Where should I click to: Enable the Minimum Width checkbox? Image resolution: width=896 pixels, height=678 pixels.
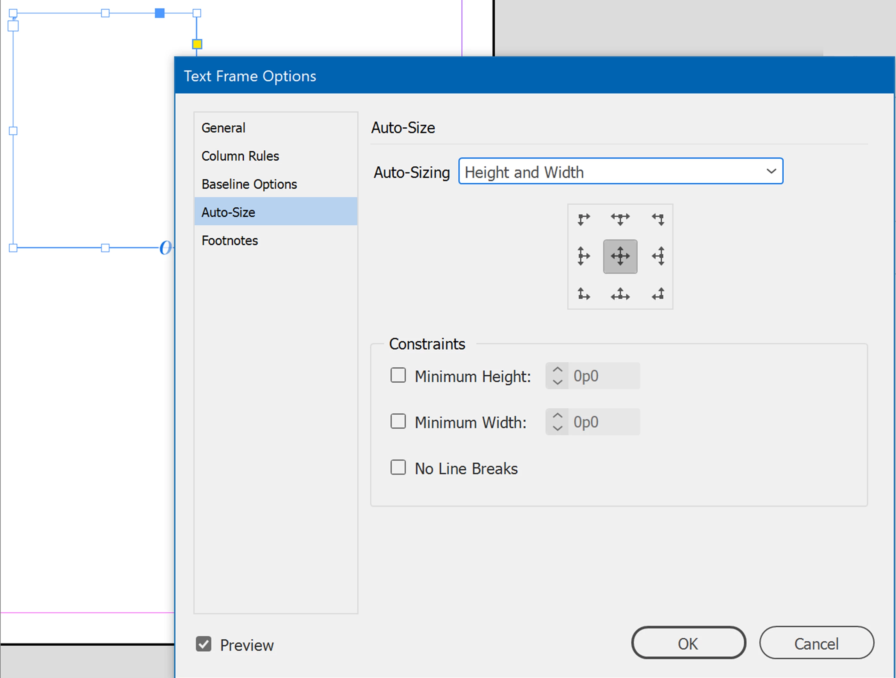398,421
